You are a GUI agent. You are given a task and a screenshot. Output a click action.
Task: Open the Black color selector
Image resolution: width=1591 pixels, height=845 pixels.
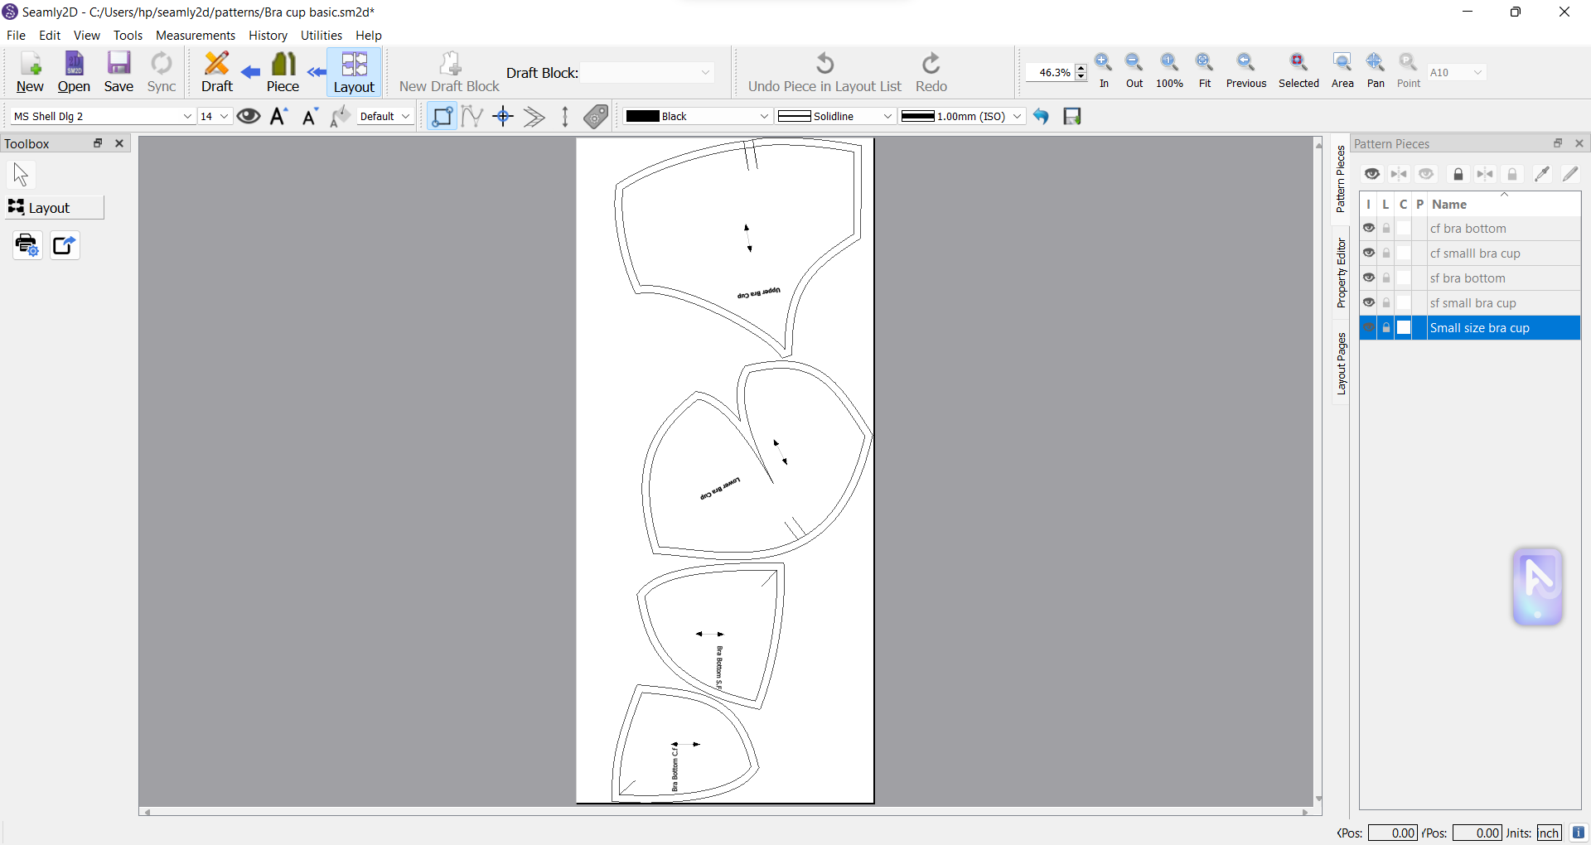tap(698, 116)
